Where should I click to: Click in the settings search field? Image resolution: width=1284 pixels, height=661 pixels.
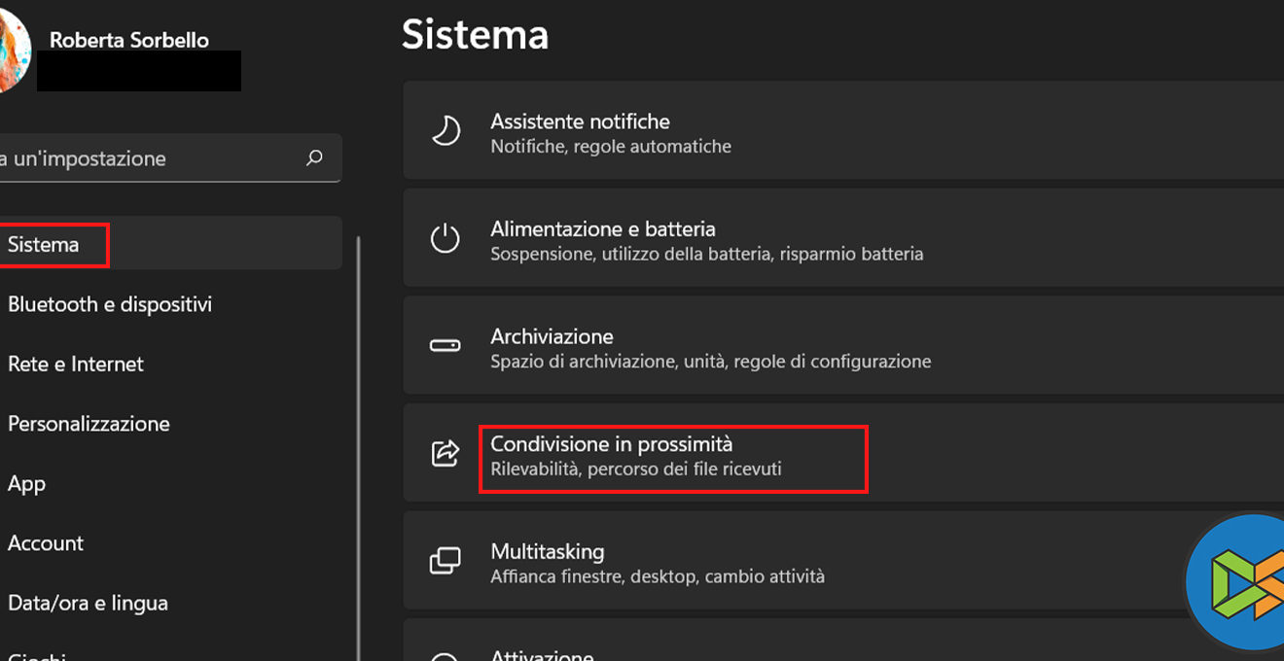(x=146, y=158)
